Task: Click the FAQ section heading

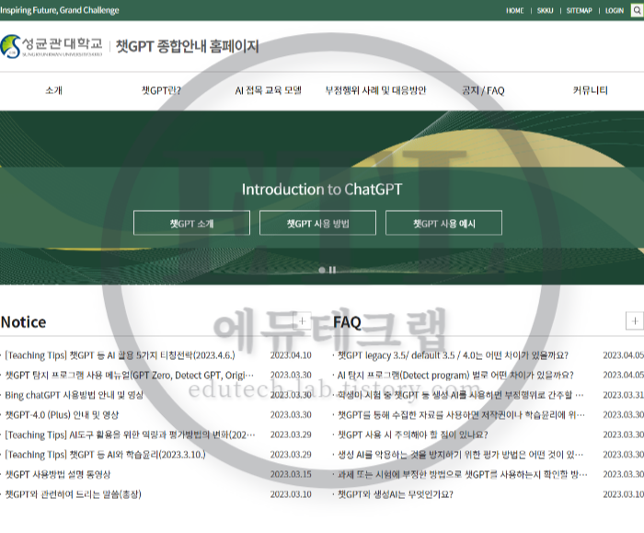Action: [347, 322]
